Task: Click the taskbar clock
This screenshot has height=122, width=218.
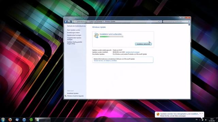Action: coord(212,120)
